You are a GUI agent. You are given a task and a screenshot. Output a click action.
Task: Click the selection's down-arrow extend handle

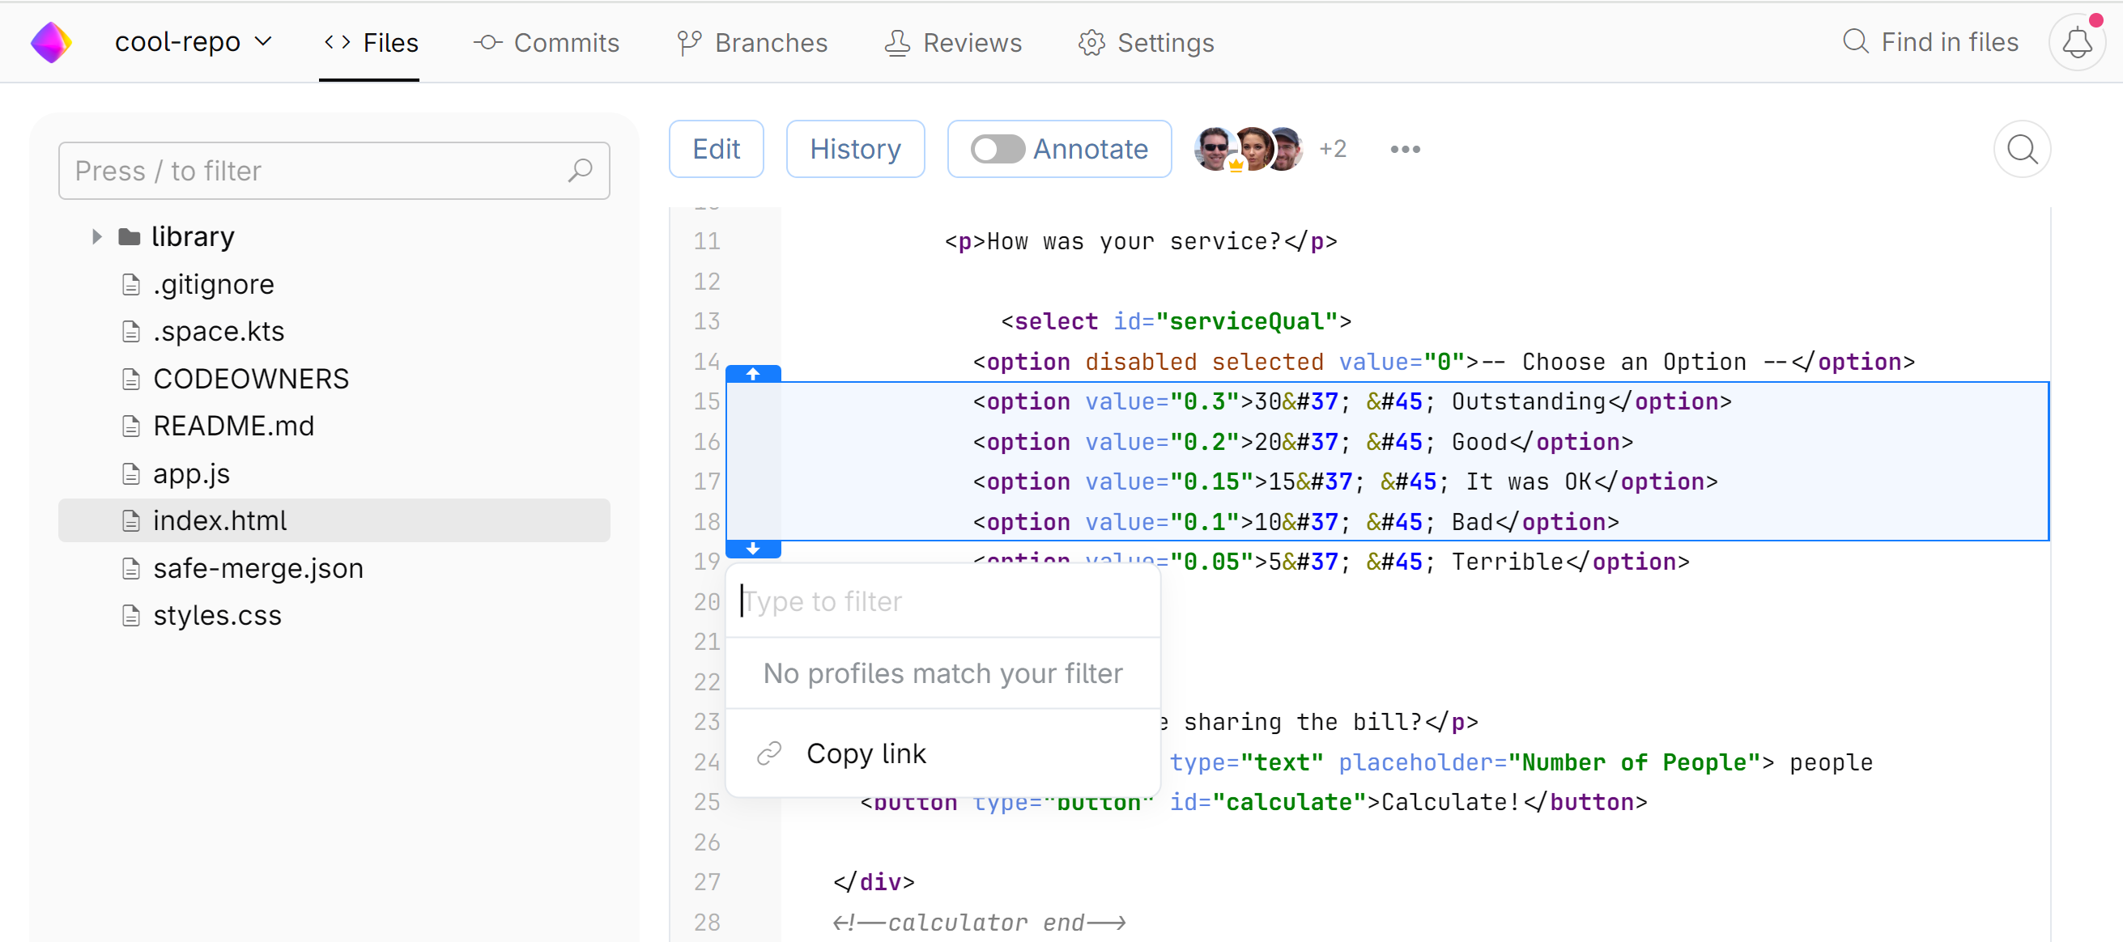pos(752,549)
